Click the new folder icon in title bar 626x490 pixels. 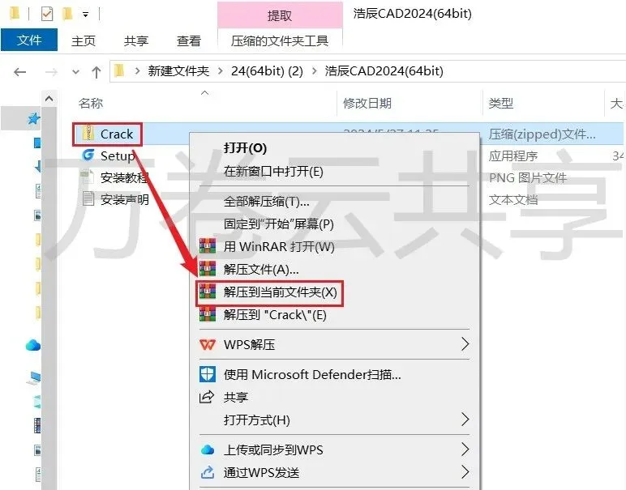[67, 15]
